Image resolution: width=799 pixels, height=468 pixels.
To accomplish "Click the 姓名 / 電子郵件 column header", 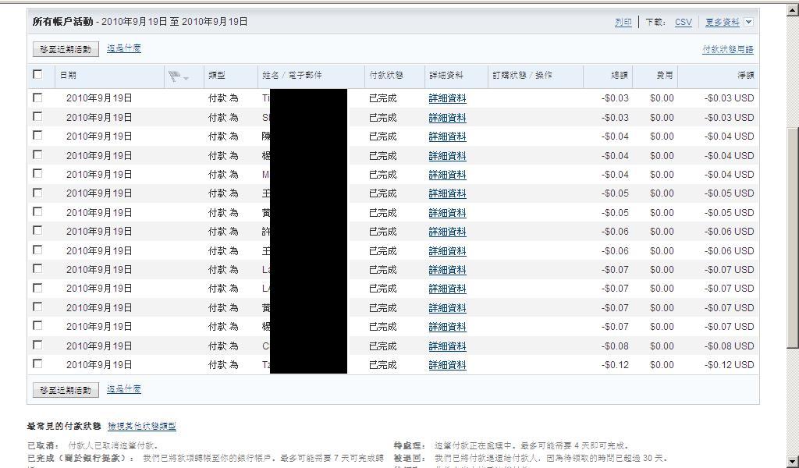I will [x=292, y=76].
